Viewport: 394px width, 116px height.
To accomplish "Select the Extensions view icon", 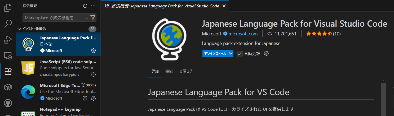I will 8,71.
